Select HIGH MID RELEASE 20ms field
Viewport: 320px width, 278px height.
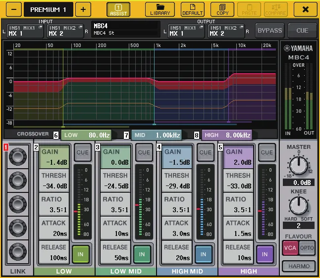[177, 252]
